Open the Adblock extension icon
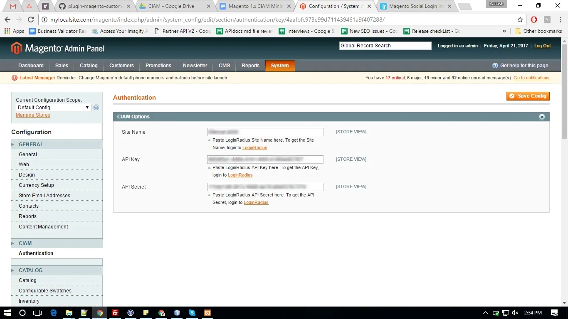The image size is (568, 319). (534, 20)
